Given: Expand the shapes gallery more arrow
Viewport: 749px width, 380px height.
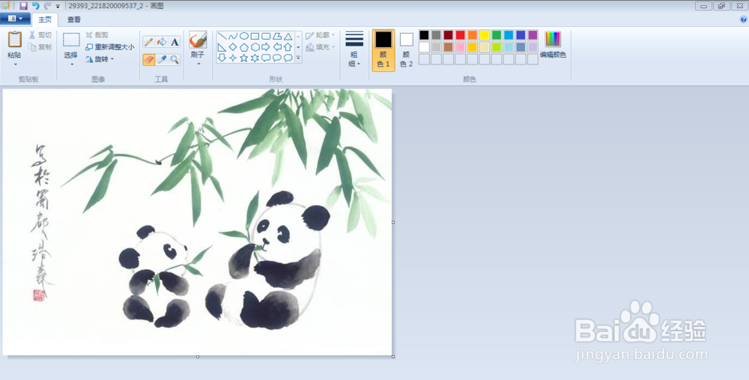Looking at the screenshot, I should (298, 58).
